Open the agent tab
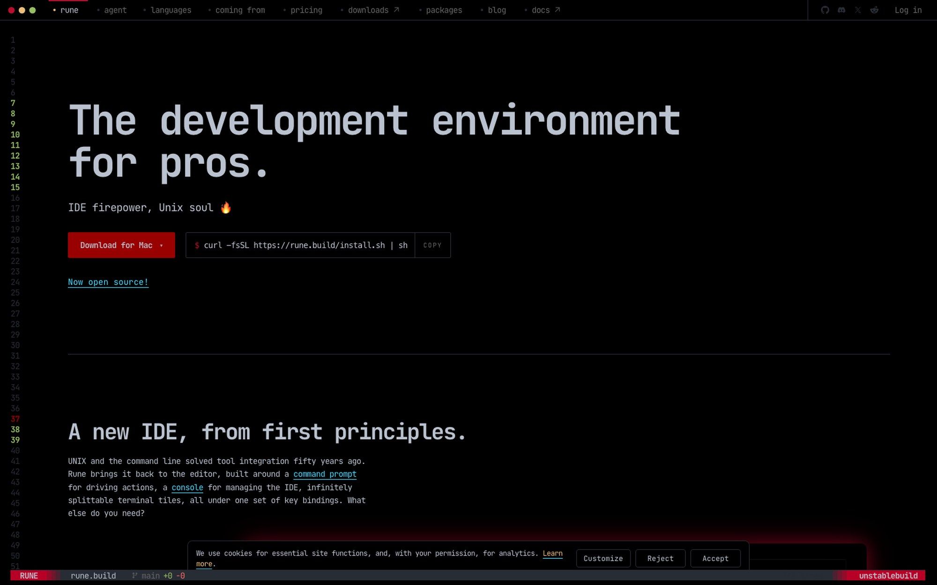This screenshot has width=937, height=585. click(x=112, y=10)
